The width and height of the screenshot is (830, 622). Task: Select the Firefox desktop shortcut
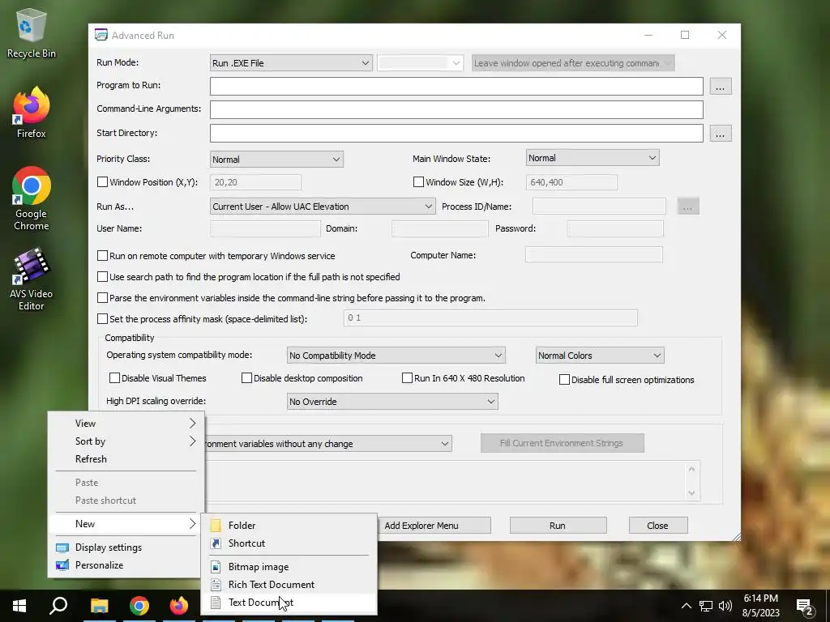pos(32,112)
